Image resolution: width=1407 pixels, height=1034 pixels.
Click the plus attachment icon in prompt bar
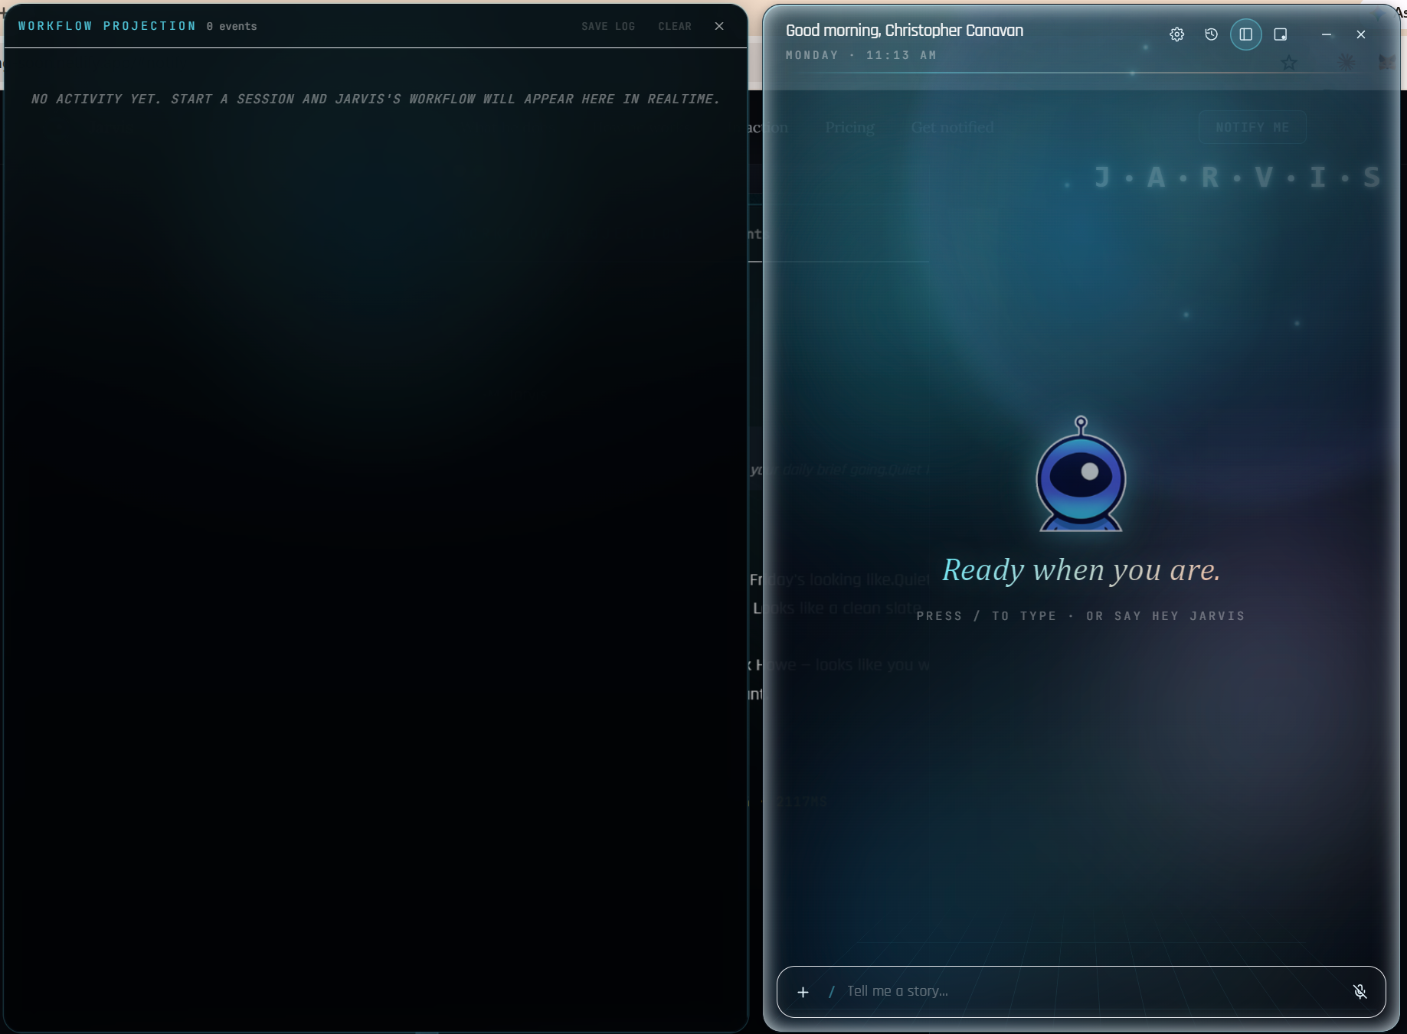tap(803, 992)
